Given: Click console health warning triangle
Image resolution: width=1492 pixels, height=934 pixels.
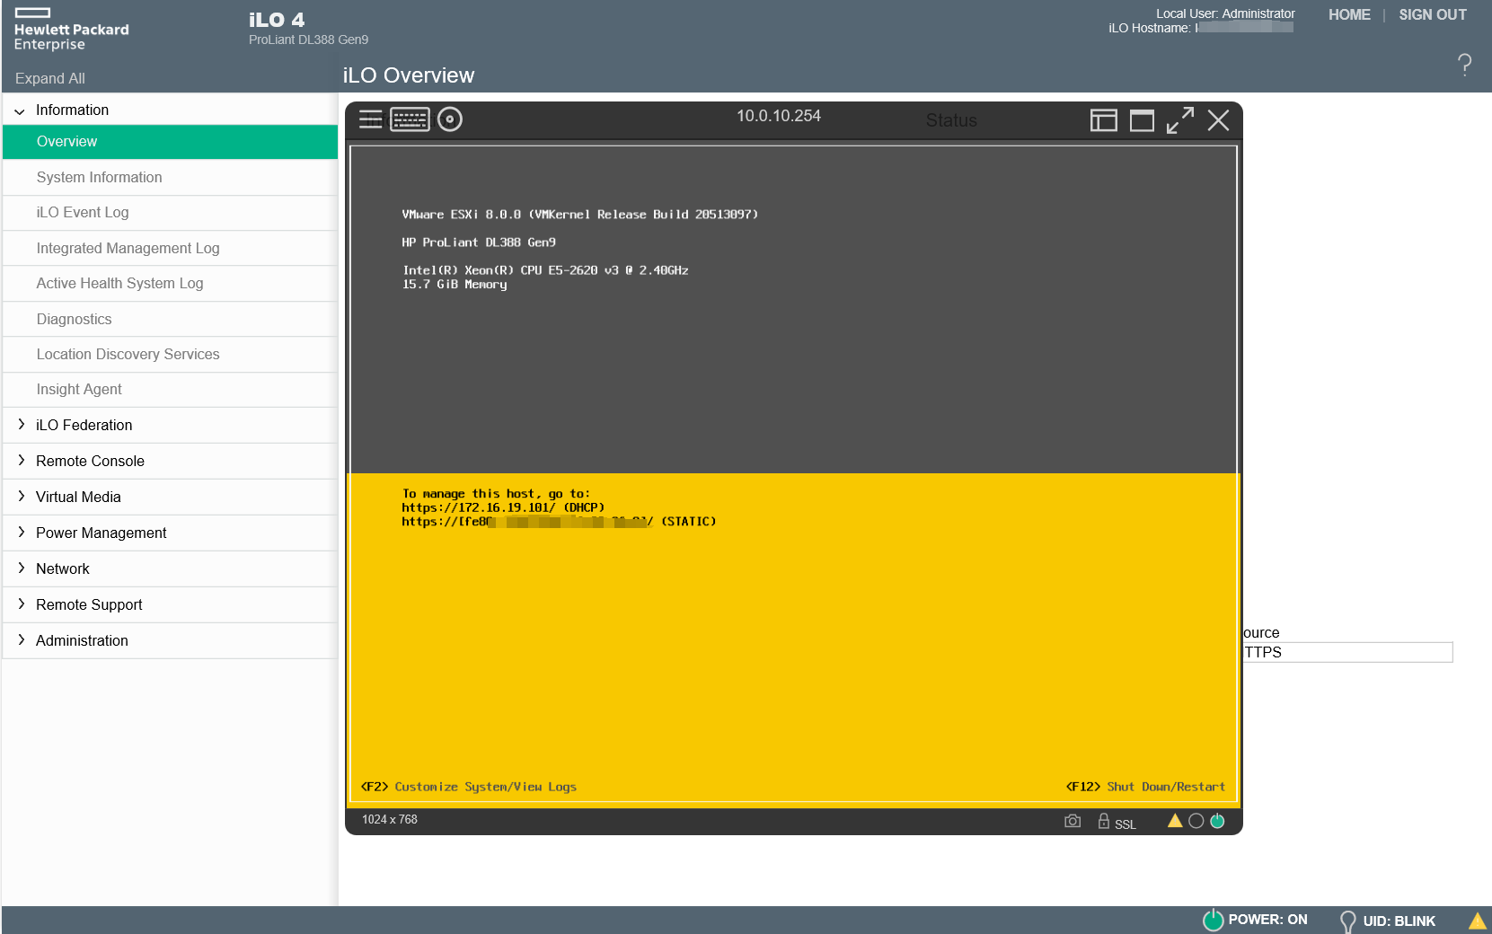Looking at the screenshot, I should [1174, 821].
